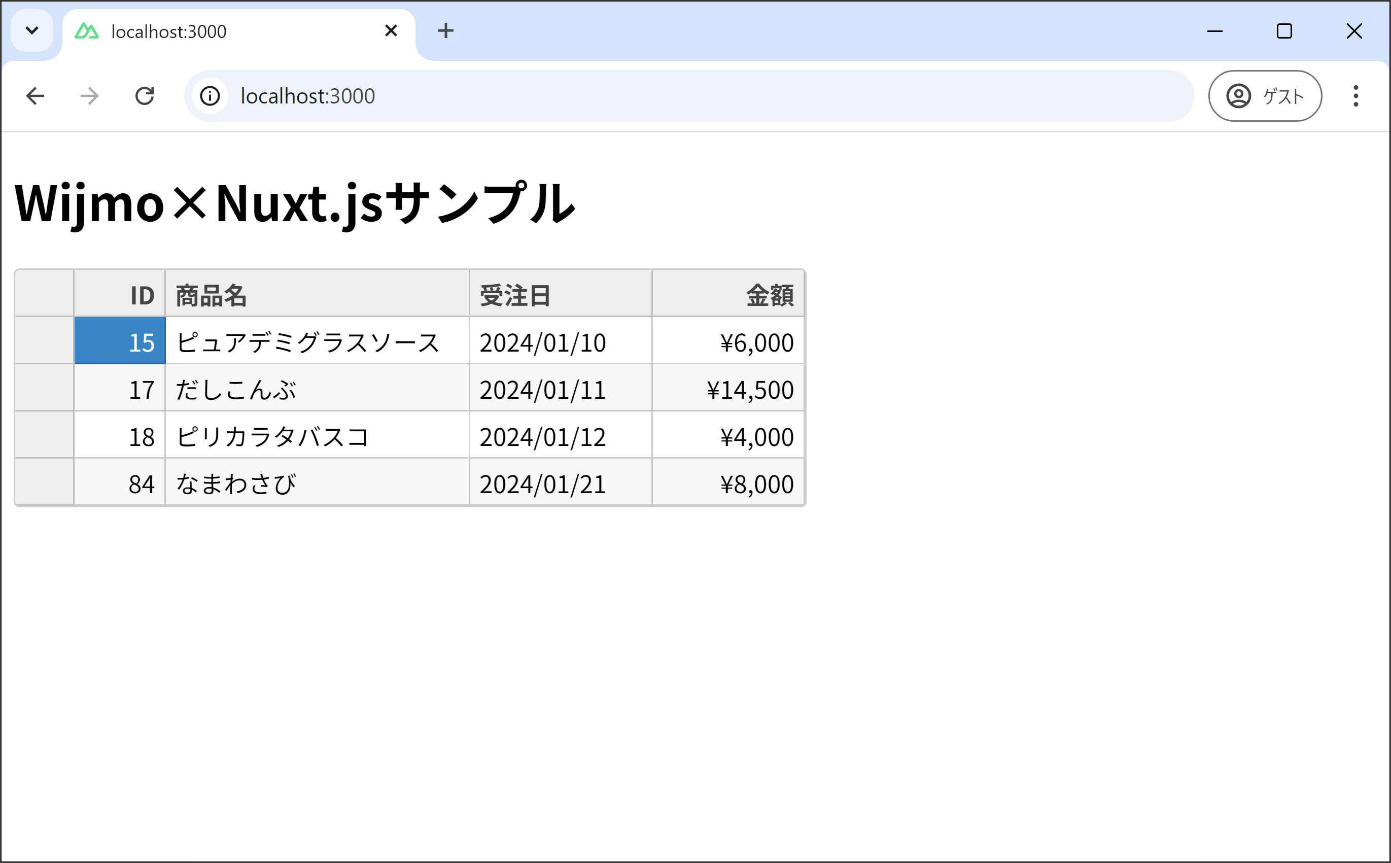Click the amount cell ¥8,000

728,482
